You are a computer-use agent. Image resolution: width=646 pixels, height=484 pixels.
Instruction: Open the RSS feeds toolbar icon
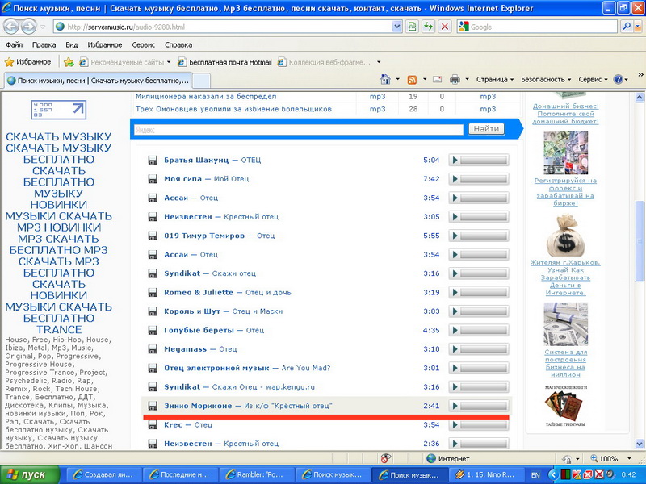[412, 80]
